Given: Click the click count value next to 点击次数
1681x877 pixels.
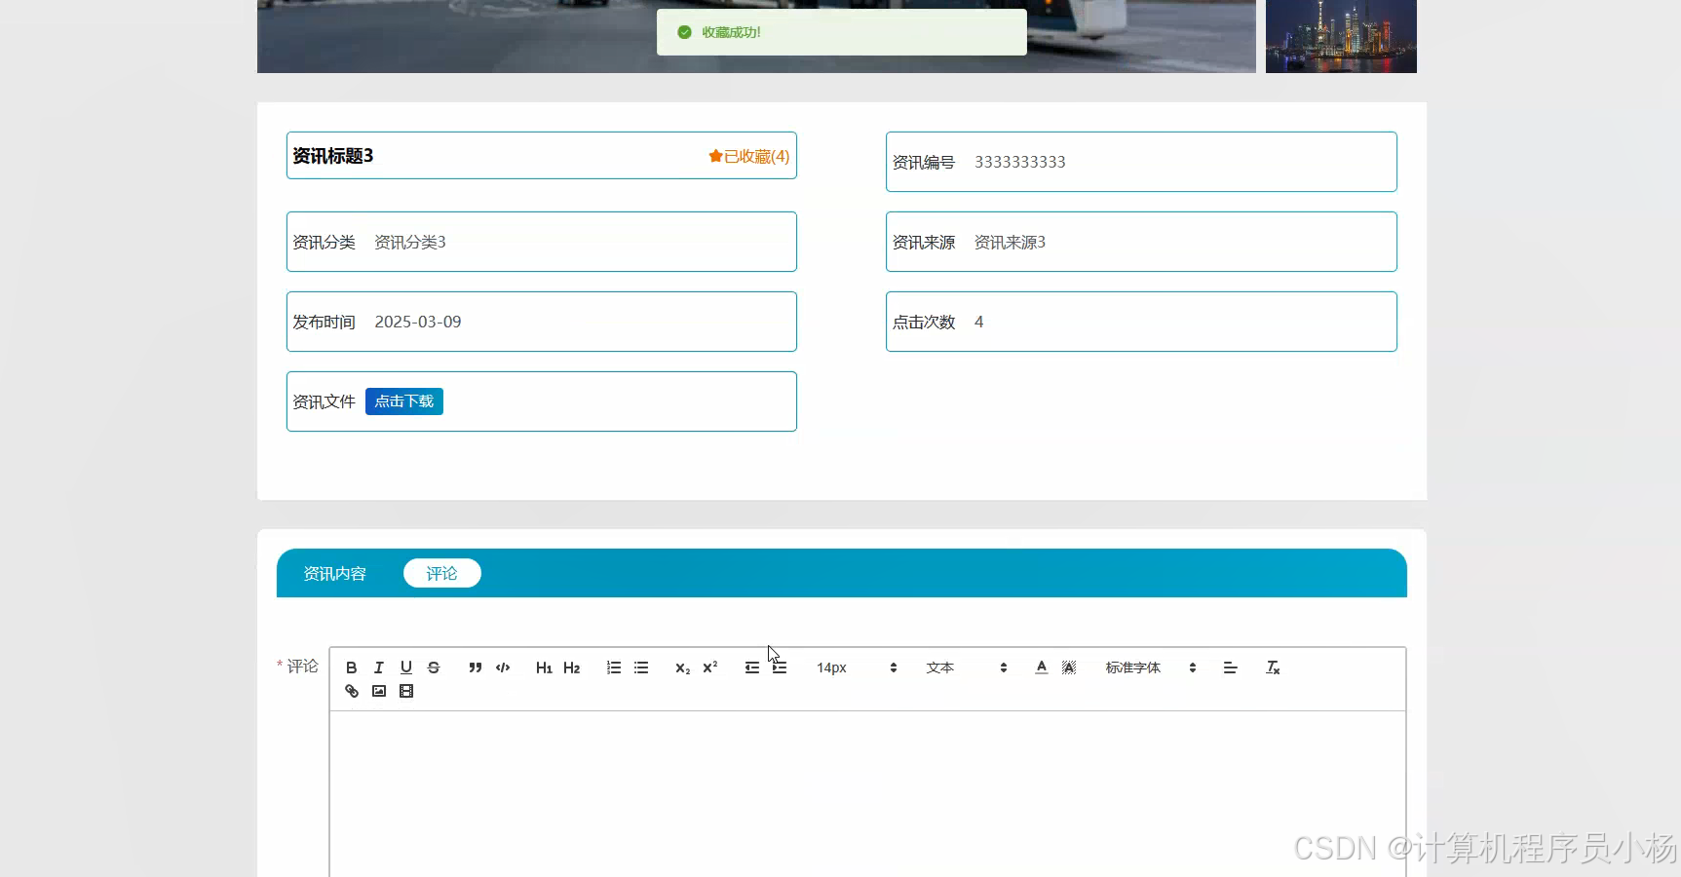Looking at the screenshot, I should point(979,322).
